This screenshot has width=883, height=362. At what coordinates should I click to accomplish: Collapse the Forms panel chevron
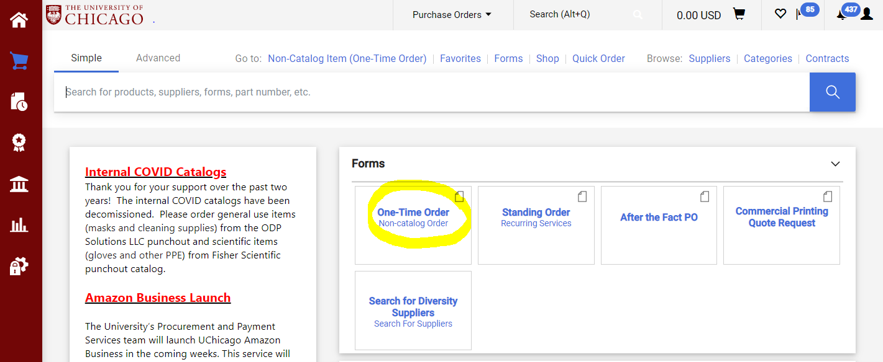coord(835,164)
